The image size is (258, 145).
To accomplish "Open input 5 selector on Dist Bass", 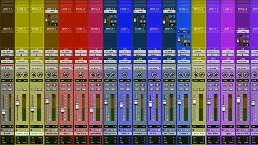I will [81, 52].
